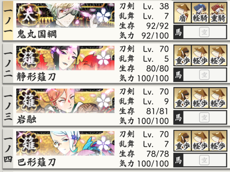This screenshot has height=172, width=230.
Task: Select the 重騎 troop icon for 鬼丸国綱
Action: tap(218, 13)
